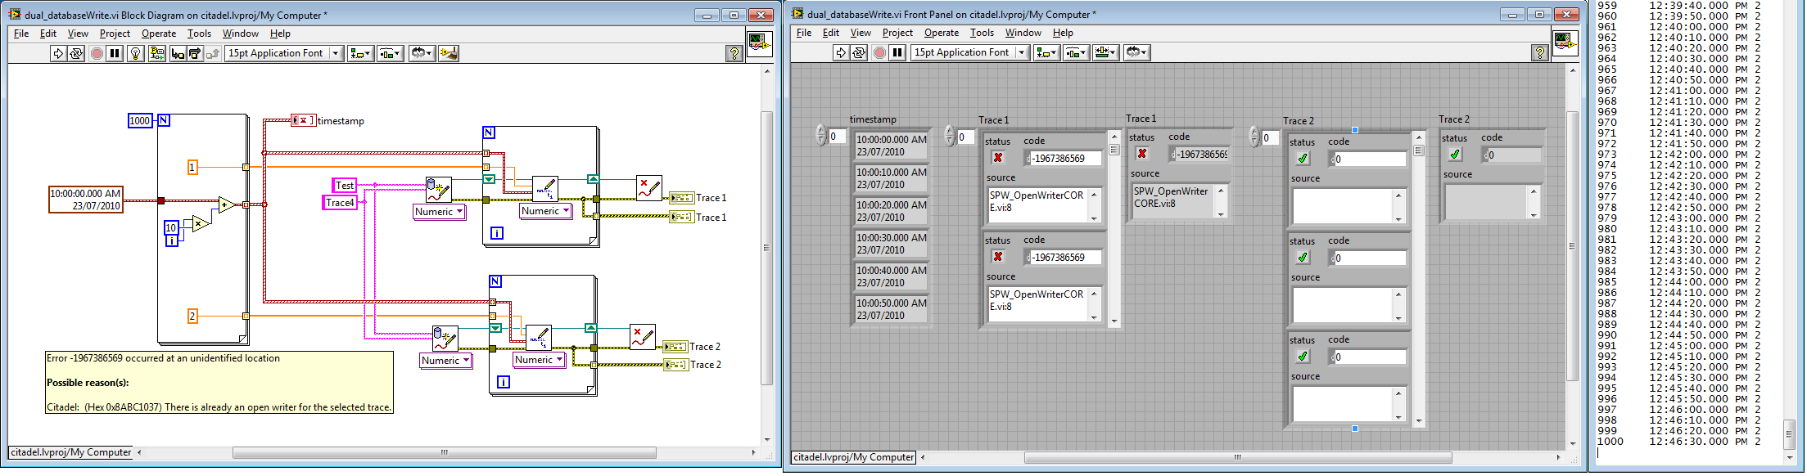Click the Step Into debugging icon
The image size is (1807, 476).
point(178,53)
